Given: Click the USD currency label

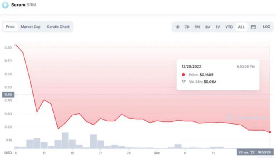Looking at the screenshot, I should [8, 153].
